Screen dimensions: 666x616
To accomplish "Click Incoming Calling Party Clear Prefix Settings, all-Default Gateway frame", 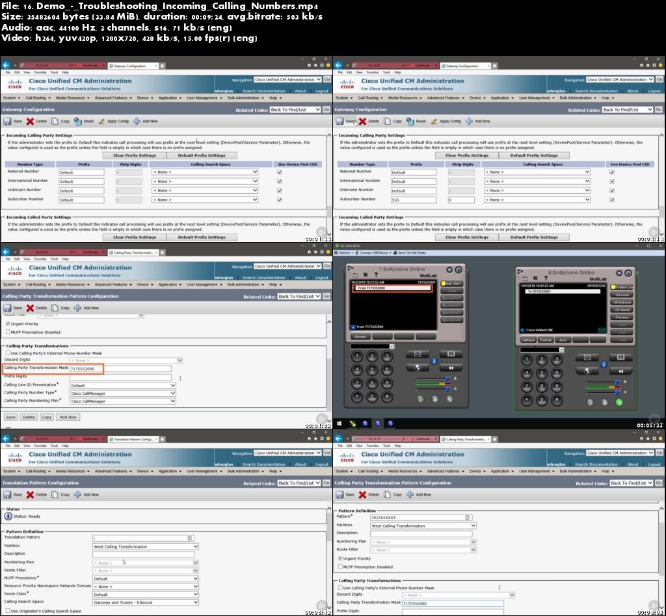I will (135, 155).
